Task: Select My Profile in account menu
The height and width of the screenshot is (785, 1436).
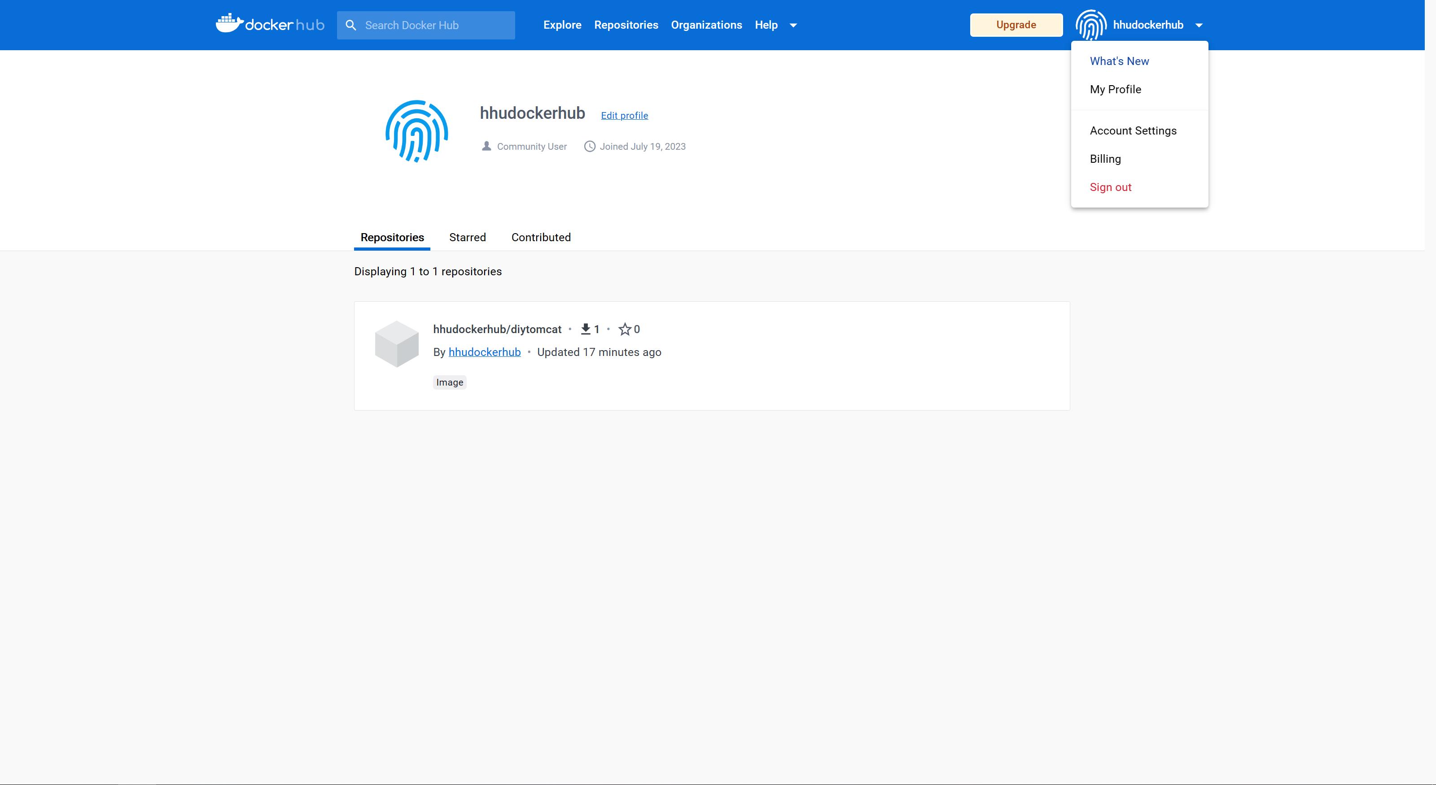Action: 1116,90
